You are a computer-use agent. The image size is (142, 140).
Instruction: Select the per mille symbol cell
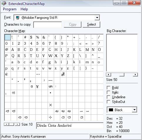pyautogui.click(x=63, y=74)
